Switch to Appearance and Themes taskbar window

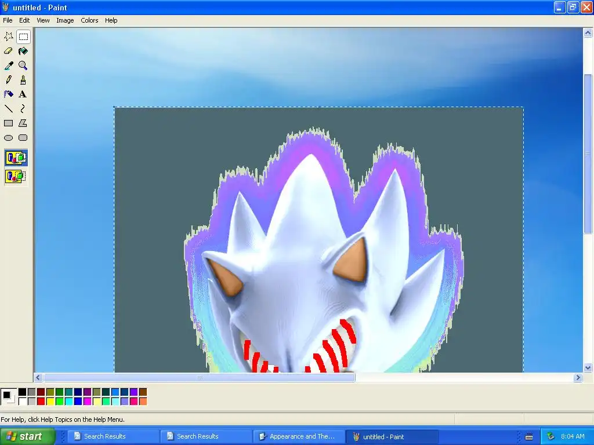299,436
